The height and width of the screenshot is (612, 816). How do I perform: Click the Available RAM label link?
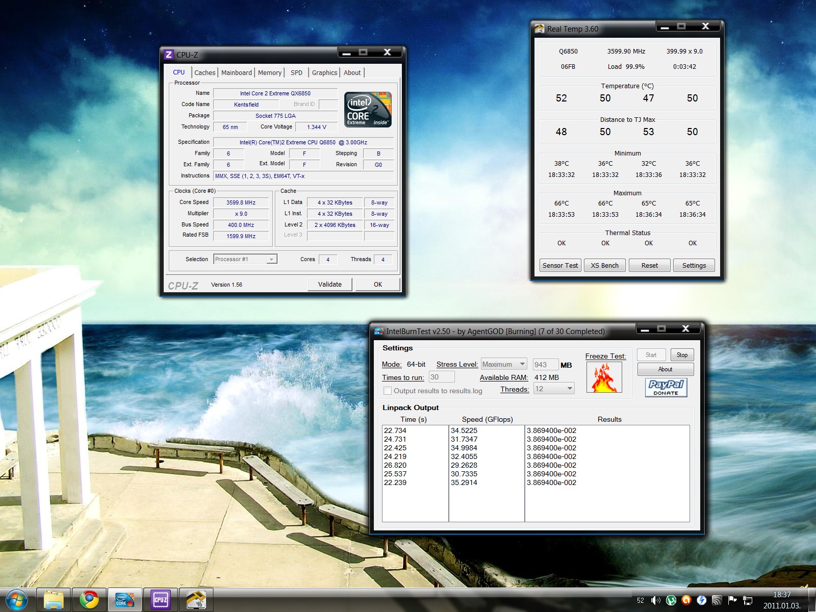click(504, 377)
